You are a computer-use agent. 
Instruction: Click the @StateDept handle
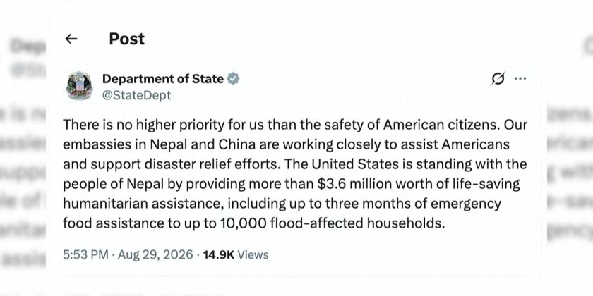click(136, 95)
